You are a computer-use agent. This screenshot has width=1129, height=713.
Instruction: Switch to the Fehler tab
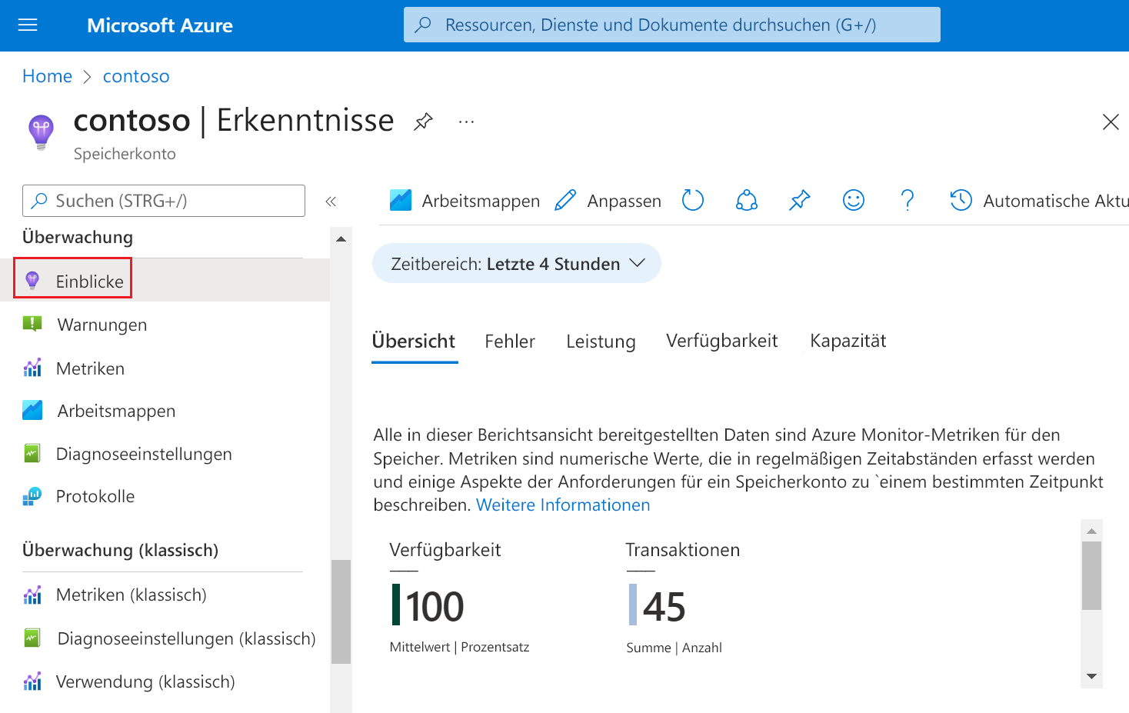510,342
